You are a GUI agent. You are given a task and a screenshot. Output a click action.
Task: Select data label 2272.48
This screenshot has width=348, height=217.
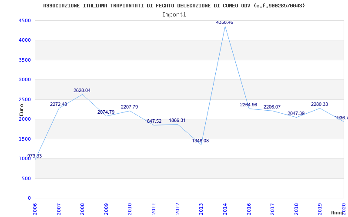click(x=58, y=104)
